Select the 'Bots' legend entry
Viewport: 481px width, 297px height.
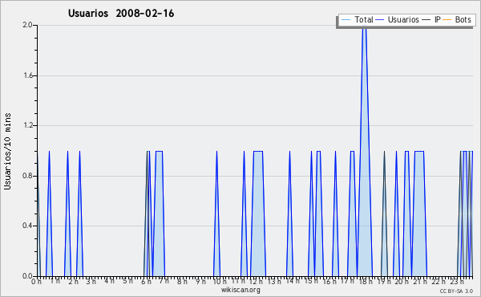coord(457,19)
